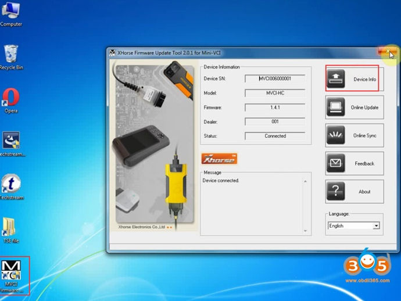
Task: Click the Online Sync icon
Action: click(336, 135)
